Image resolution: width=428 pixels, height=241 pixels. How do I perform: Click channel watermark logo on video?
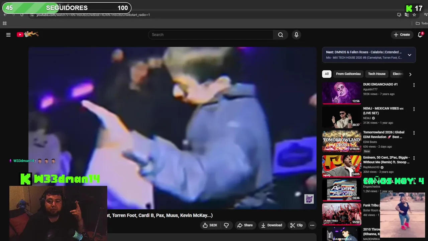[309, 199]
